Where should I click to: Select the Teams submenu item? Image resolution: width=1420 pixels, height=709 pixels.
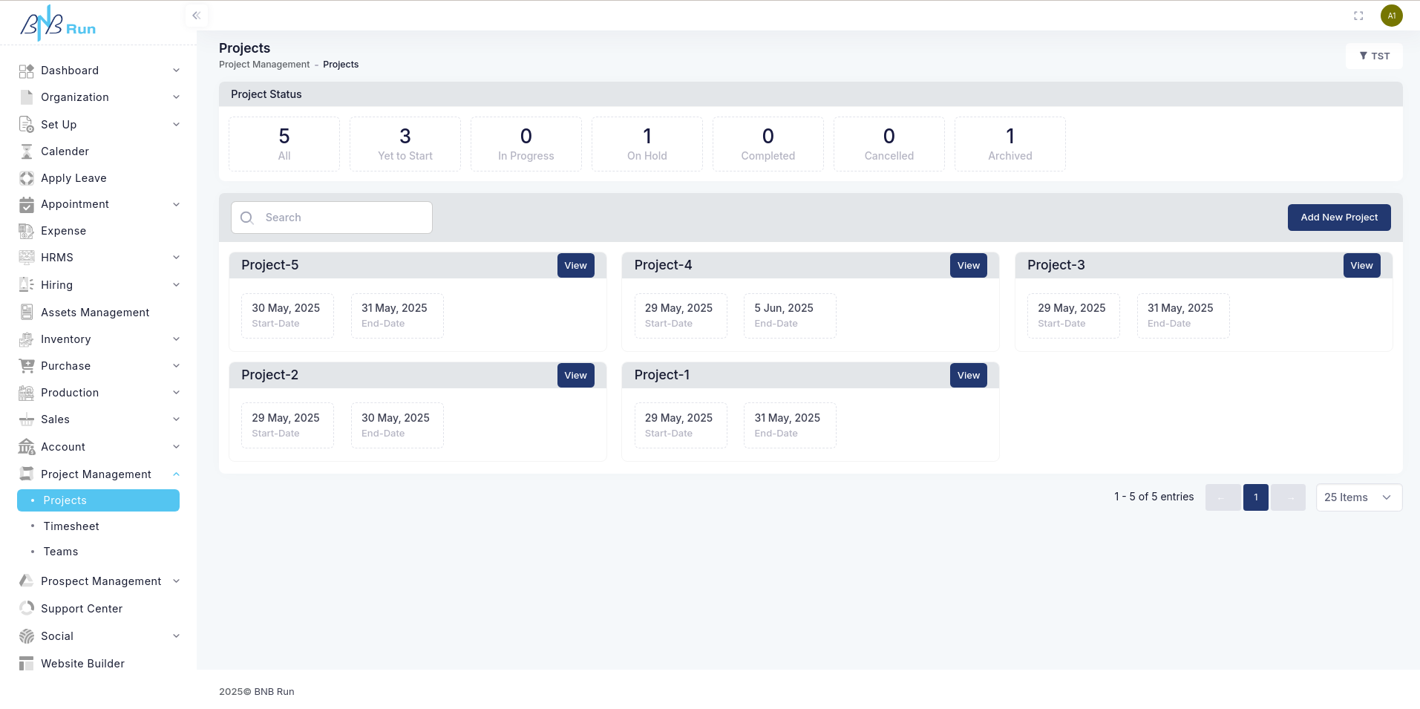pos(61,552)
